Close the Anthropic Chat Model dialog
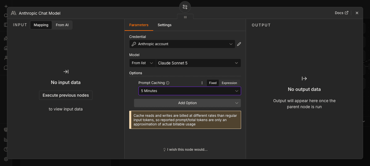370x166 pixels. (357, 13)
